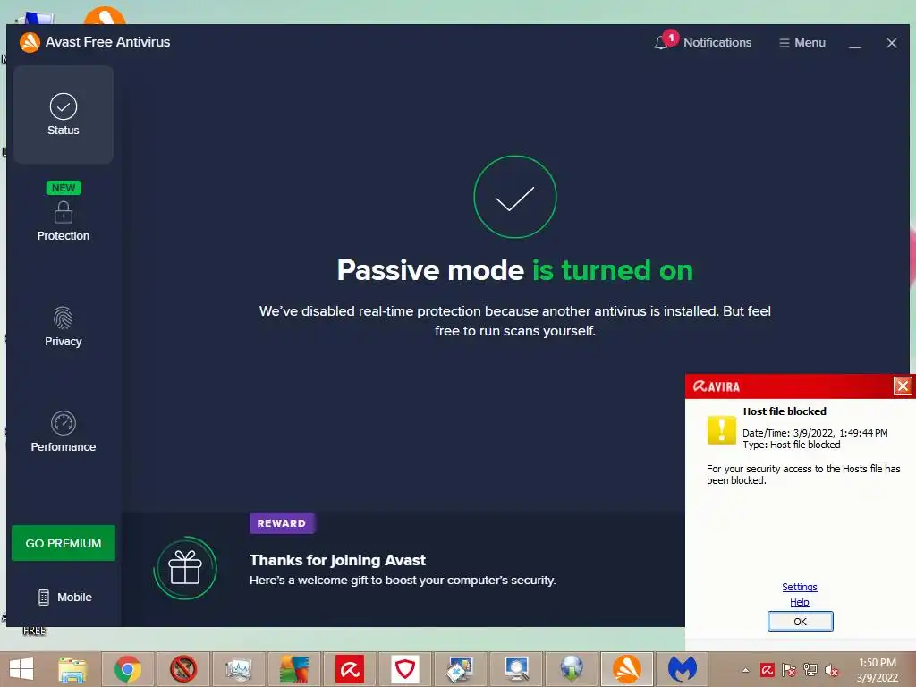Click the Passive mode is turned on heading
This screenshot has height=687, width=916.
pyautogui.click(x=514, y=270)
